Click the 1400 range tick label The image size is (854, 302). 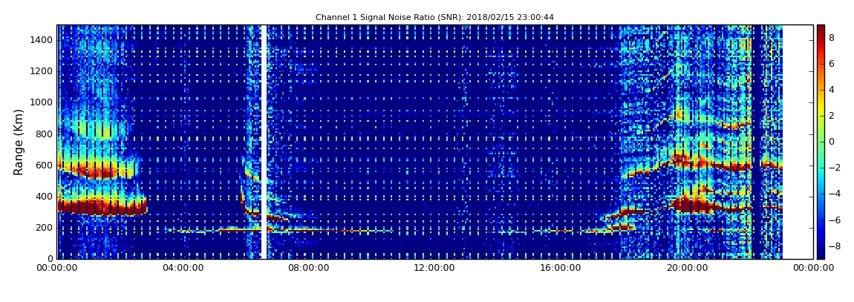click(42, 40)
